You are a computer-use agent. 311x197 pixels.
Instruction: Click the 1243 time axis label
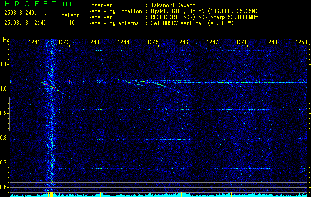tap(93, 42)
